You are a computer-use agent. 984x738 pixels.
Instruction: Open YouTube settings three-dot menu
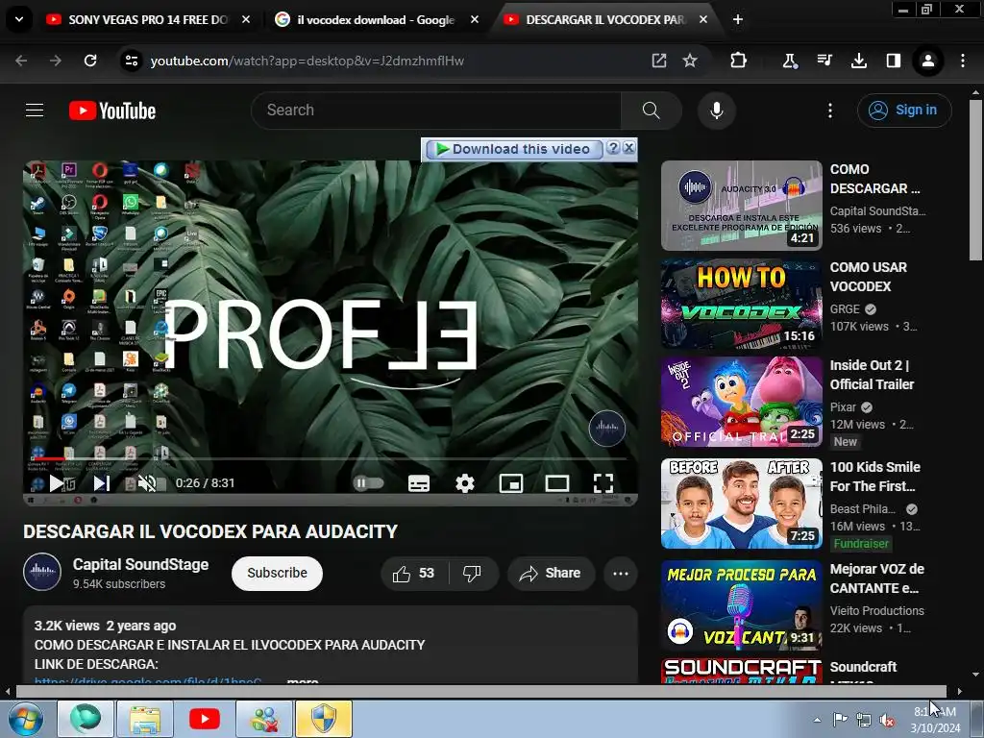(829, 111)
